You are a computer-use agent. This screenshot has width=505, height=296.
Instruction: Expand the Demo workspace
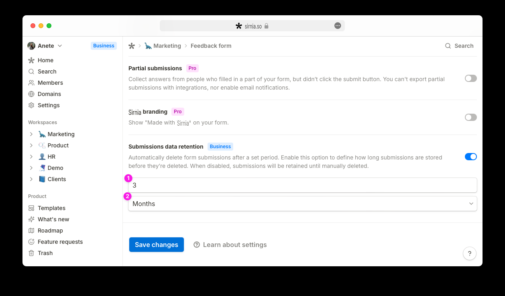click(31, 168)
